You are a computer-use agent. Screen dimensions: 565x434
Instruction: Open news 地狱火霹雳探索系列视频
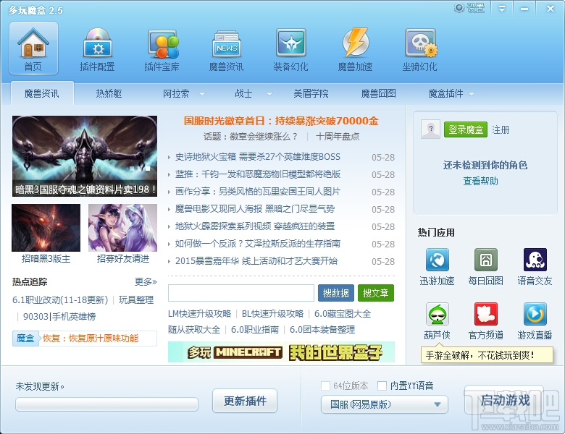click(255, 226)
